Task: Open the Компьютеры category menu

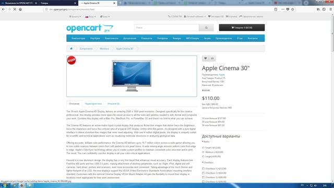Action: [78, 38]
